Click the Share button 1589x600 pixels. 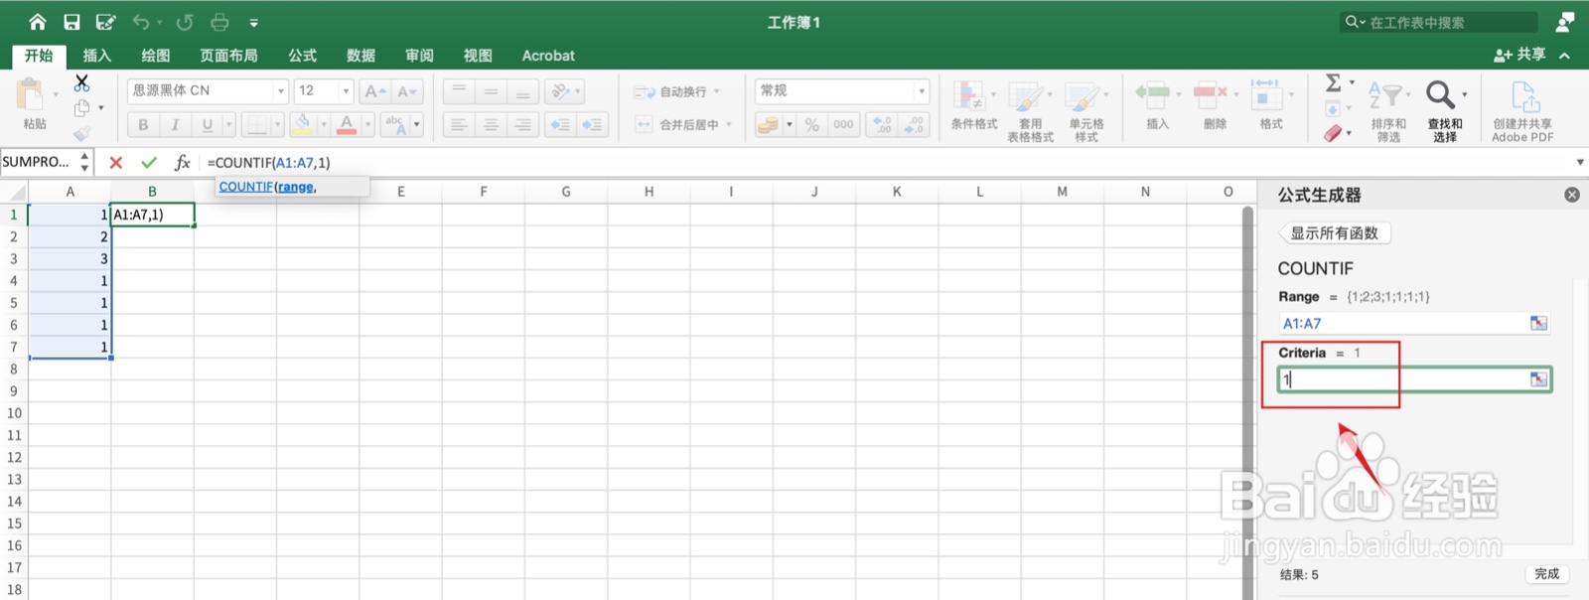(1520, 55)
